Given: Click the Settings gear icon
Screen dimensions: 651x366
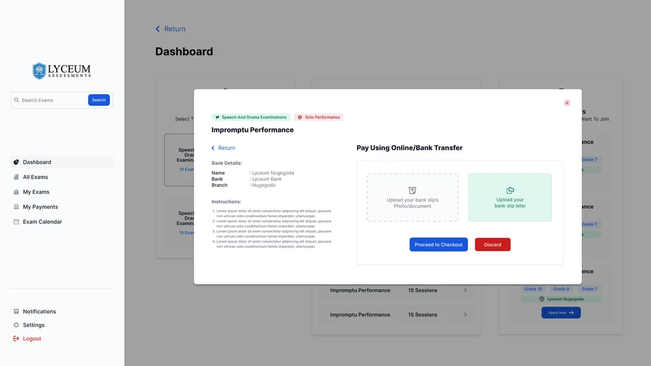Looking at the screenshot, I should (16, 325).
